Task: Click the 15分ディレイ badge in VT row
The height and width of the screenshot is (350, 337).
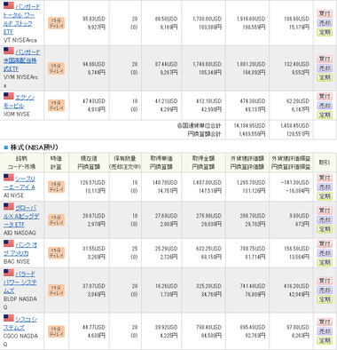Action: pos(56,23)
